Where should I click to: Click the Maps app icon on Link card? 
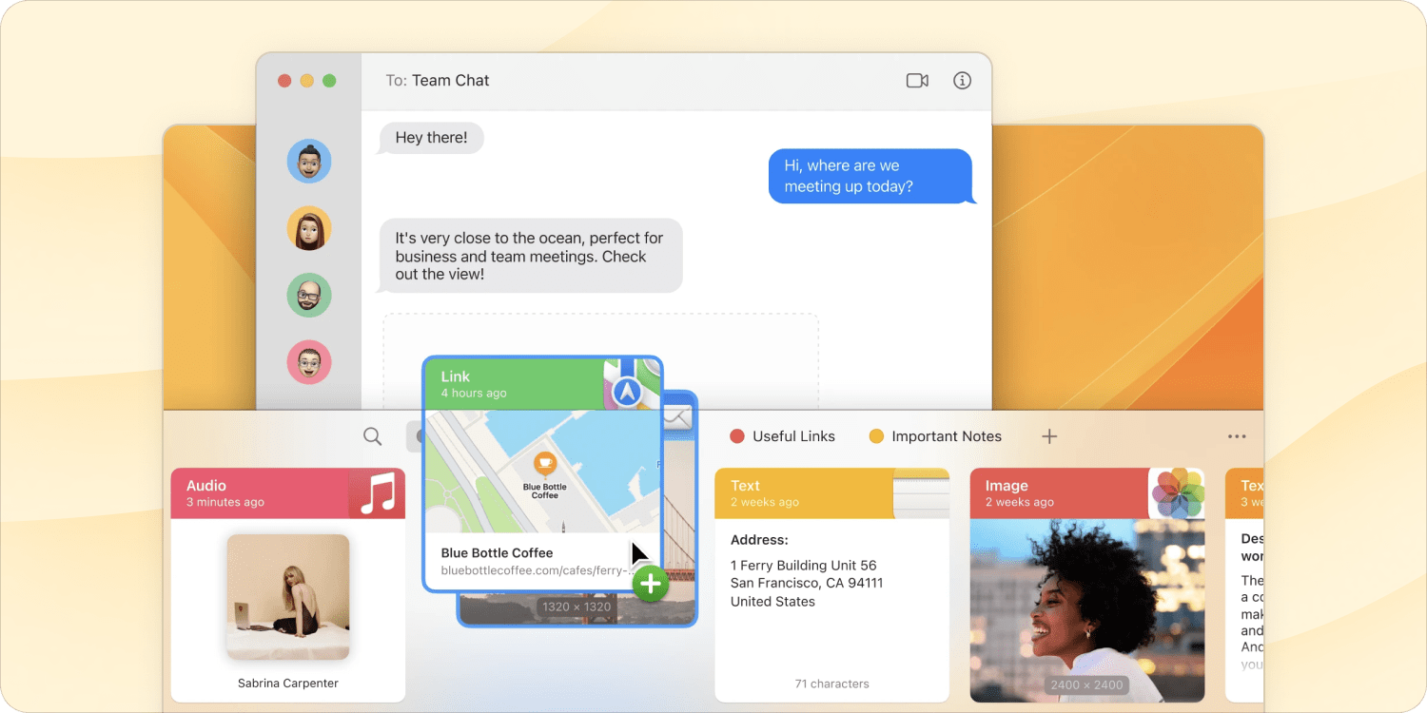[x=633, y=384]
